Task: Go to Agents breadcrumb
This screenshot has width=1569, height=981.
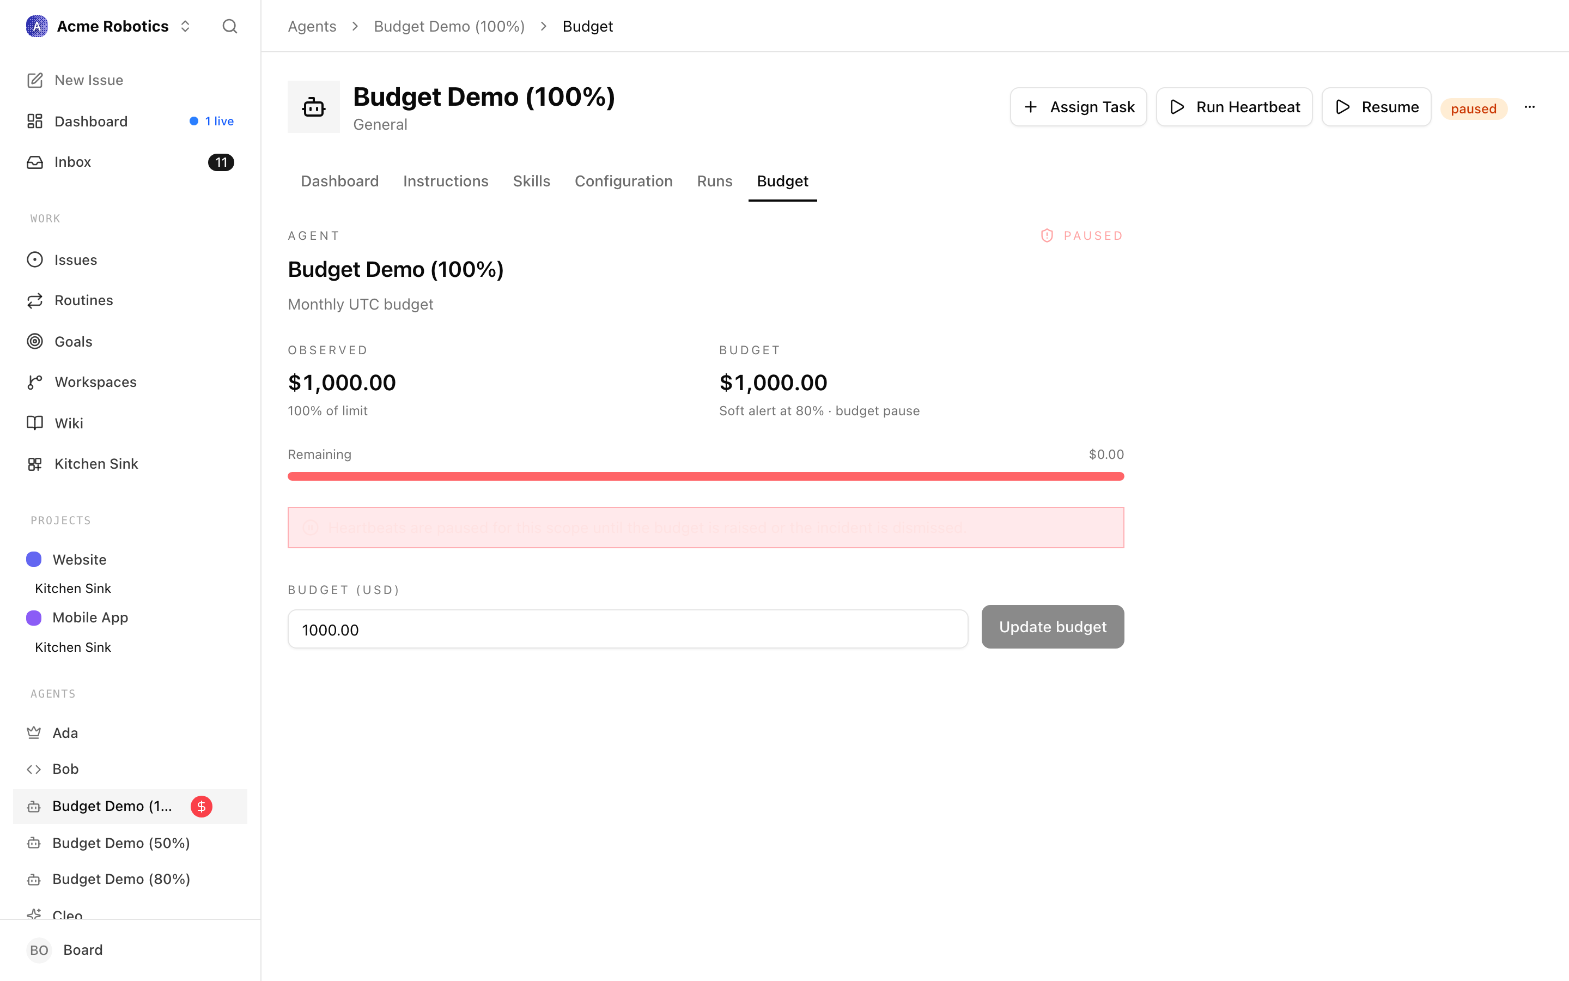Action: [312, 26]
